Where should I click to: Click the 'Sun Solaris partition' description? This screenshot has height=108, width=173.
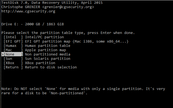coord(48,59)
